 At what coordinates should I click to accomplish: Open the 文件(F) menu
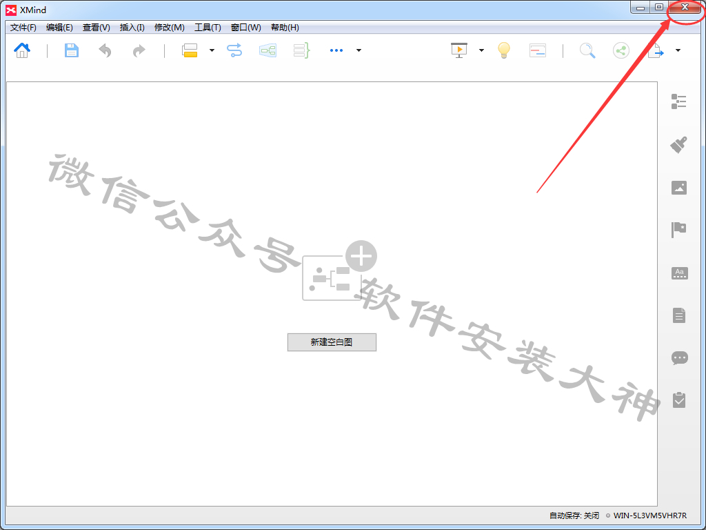click(x=23, y=28)
